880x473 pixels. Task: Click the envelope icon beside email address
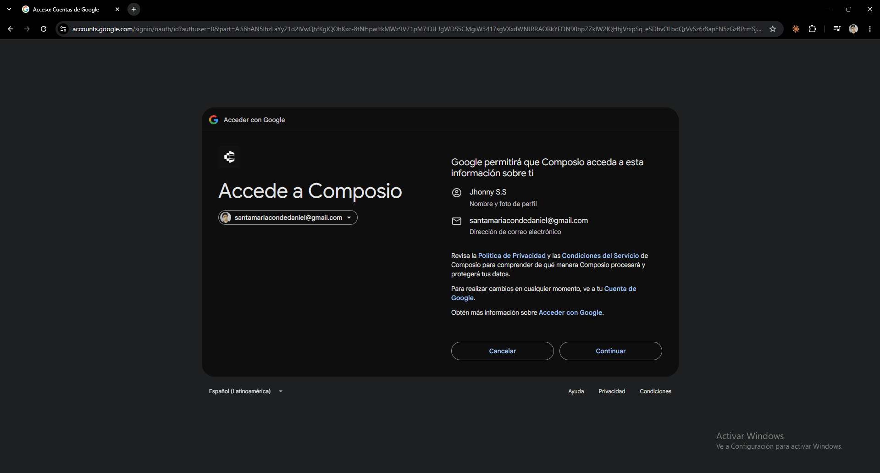(457, 221)
